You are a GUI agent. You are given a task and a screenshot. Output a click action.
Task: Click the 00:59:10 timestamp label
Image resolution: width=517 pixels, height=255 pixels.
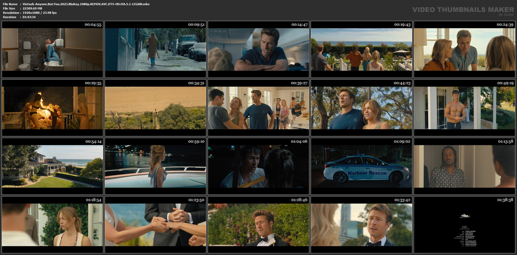coord(196,142)
